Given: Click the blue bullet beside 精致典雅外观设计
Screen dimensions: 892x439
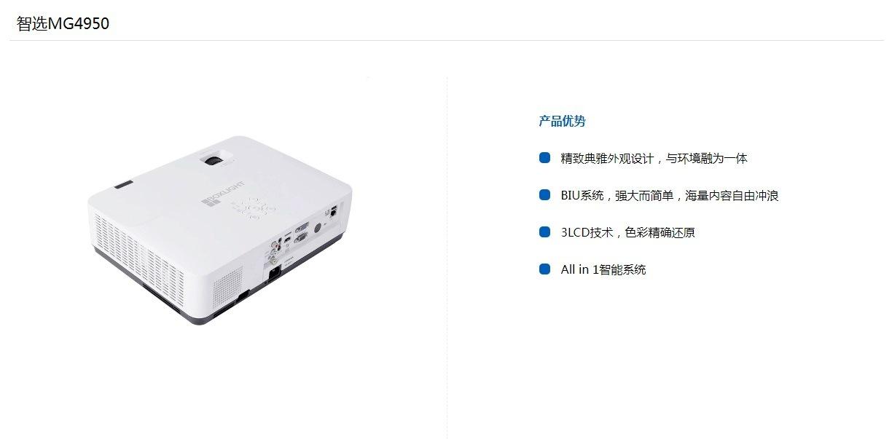Looking at the screenshot, I should (x=544, y=158).
